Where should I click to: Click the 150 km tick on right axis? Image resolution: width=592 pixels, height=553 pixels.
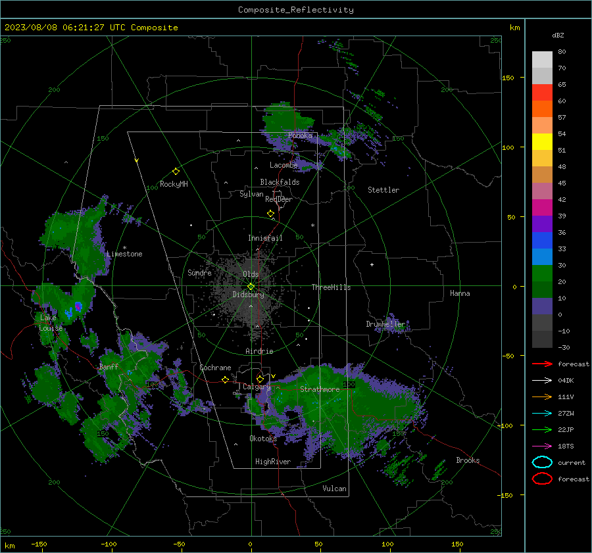[x=508, y=78]
